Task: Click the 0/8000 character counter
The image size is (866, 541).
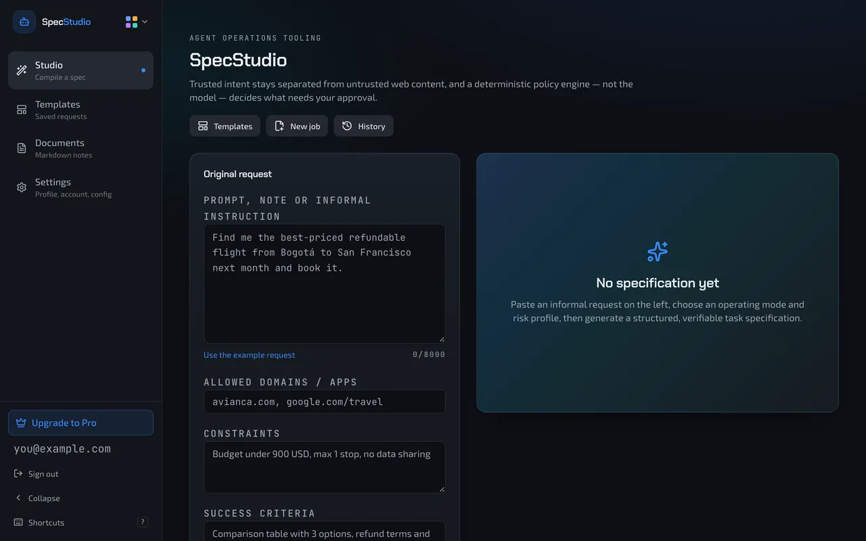Action: [x=429, y=354]
